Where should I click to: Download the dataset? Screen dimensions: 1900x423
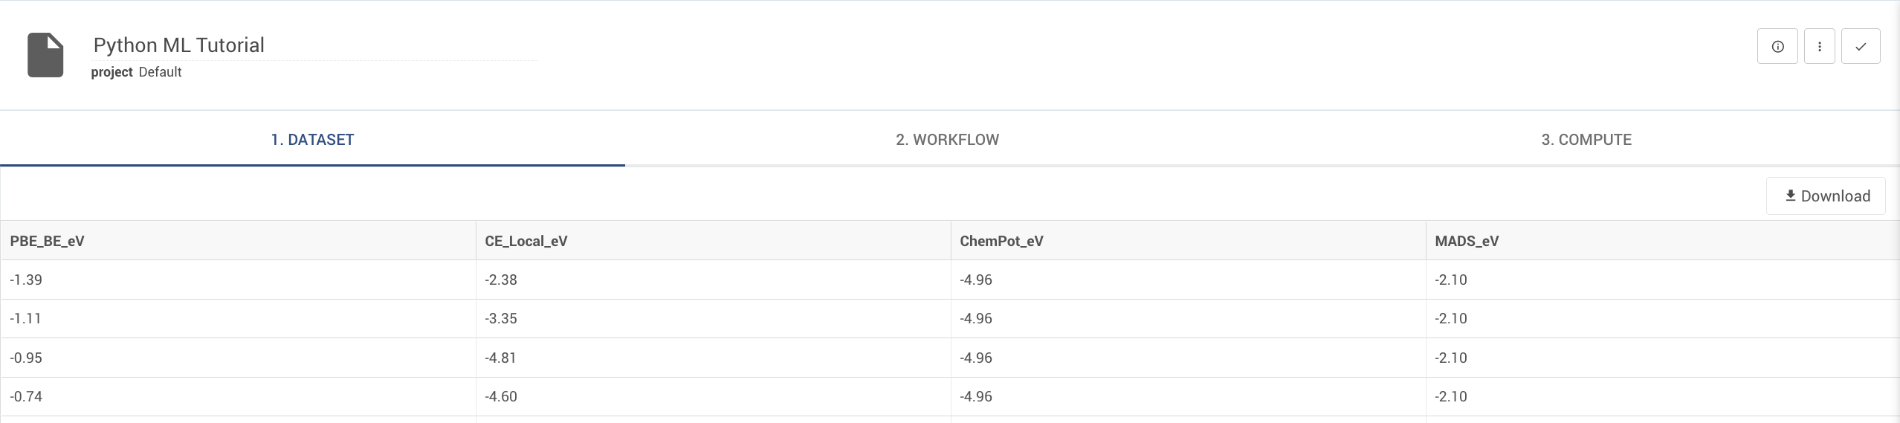[1825, 196]
